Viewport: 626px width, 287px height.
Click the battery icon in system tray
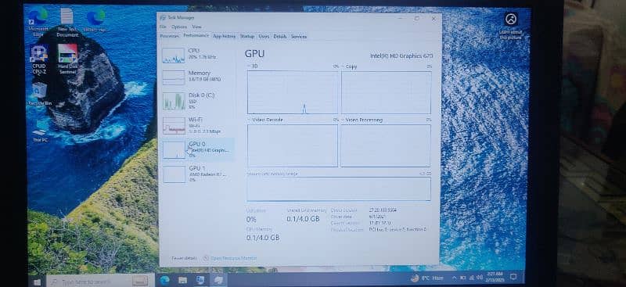coord(462,277)
